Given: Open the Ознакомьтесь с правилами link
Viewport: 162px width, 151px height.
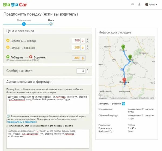Looking at the screenshot, I should click(x=22, y=122).
